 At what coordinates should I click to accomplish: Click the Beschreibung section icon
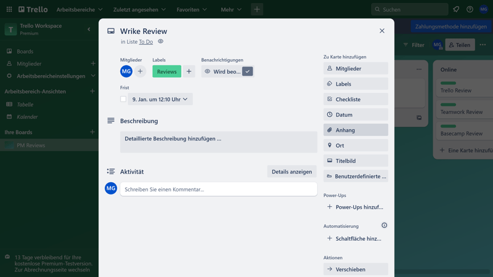coord(111,121)
